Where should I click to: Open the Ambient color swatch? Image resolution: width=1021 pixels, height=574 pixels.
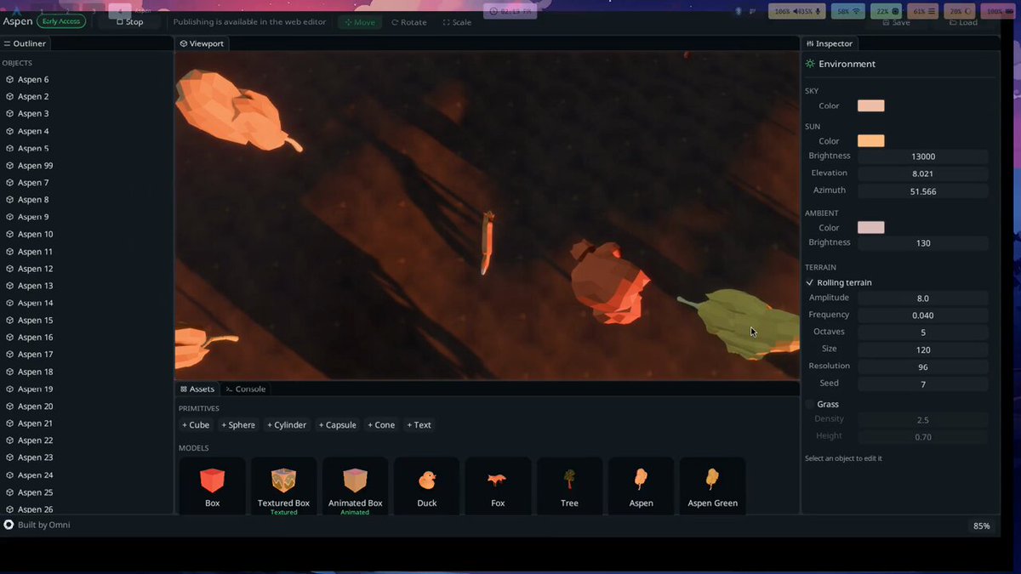[870, 228]
